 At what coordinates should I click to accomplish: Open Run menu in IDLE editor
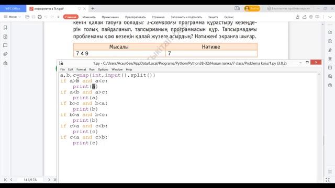92,69
